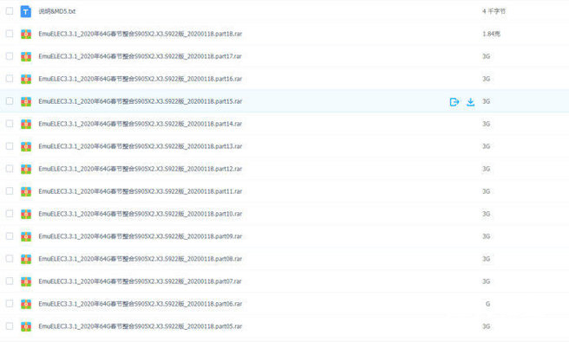The image size is (569, 342).
Task: Select the file name ending part08.rar
Action: (x=140, y=259)
